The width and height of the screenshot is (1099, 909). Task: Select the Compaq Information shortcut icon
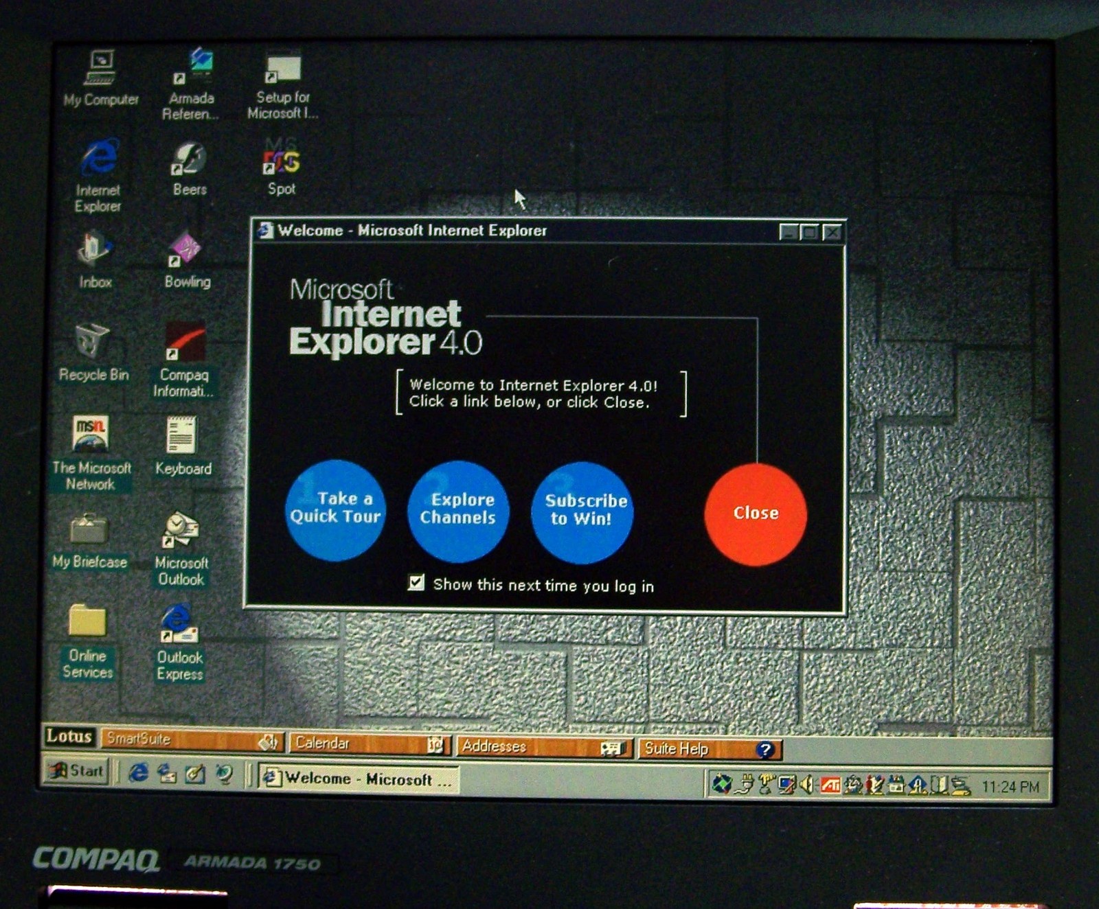[x=184, y=360]
